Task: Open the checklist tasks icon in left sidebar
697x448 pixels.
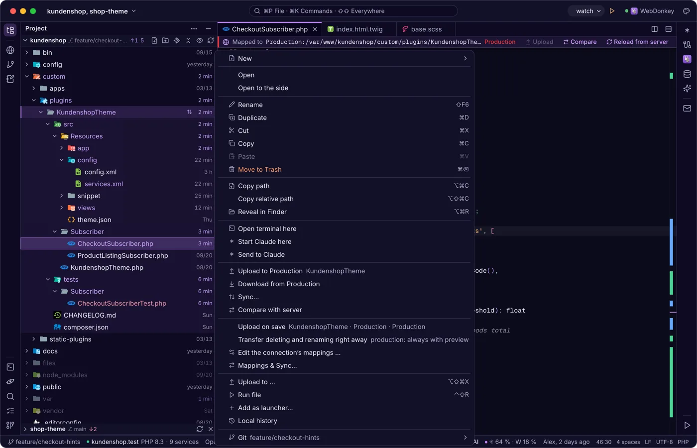Action: point(10,411)
